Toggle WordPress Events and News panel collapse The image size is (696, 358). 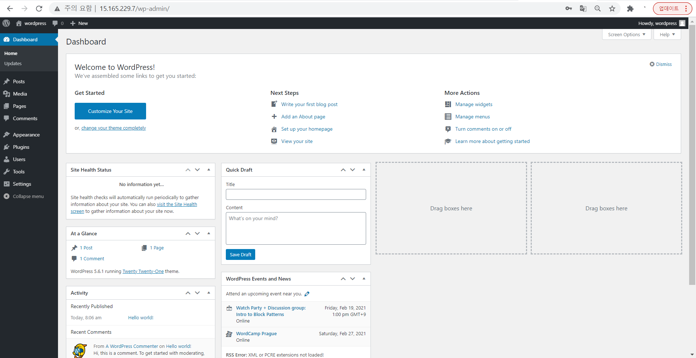coord(364,279)
